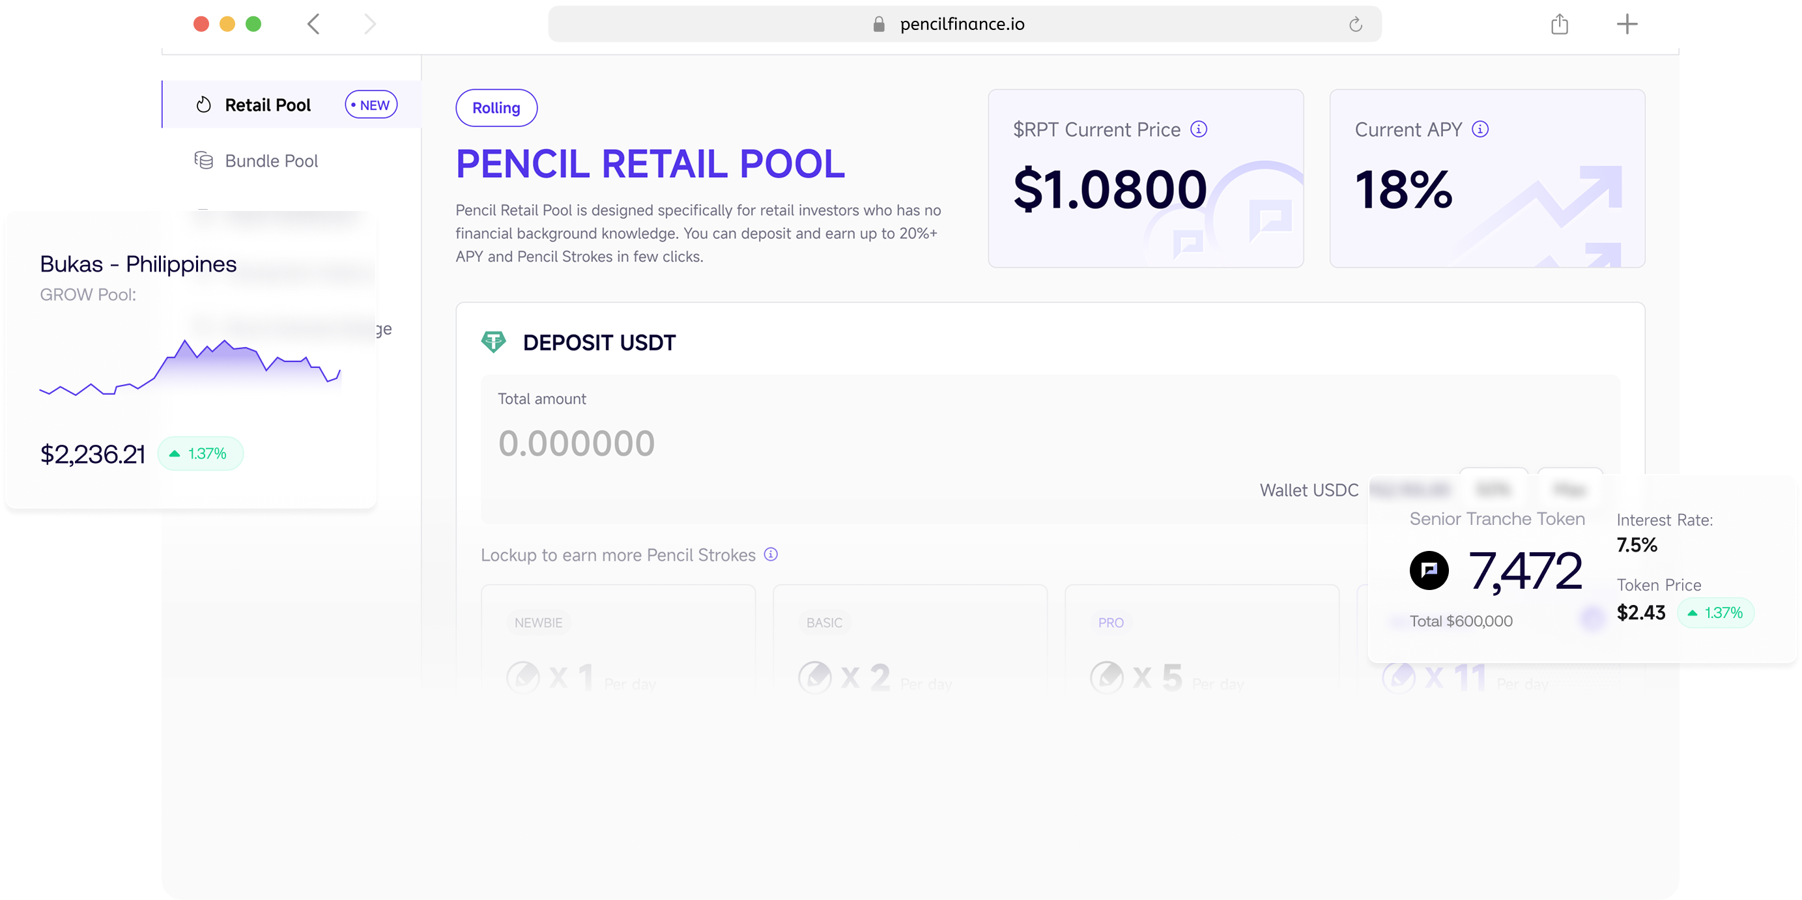Click info icon beside Lockup to earn more Pencil Strokes
The image size is (1802, 900).
click(x=770, y=555)
